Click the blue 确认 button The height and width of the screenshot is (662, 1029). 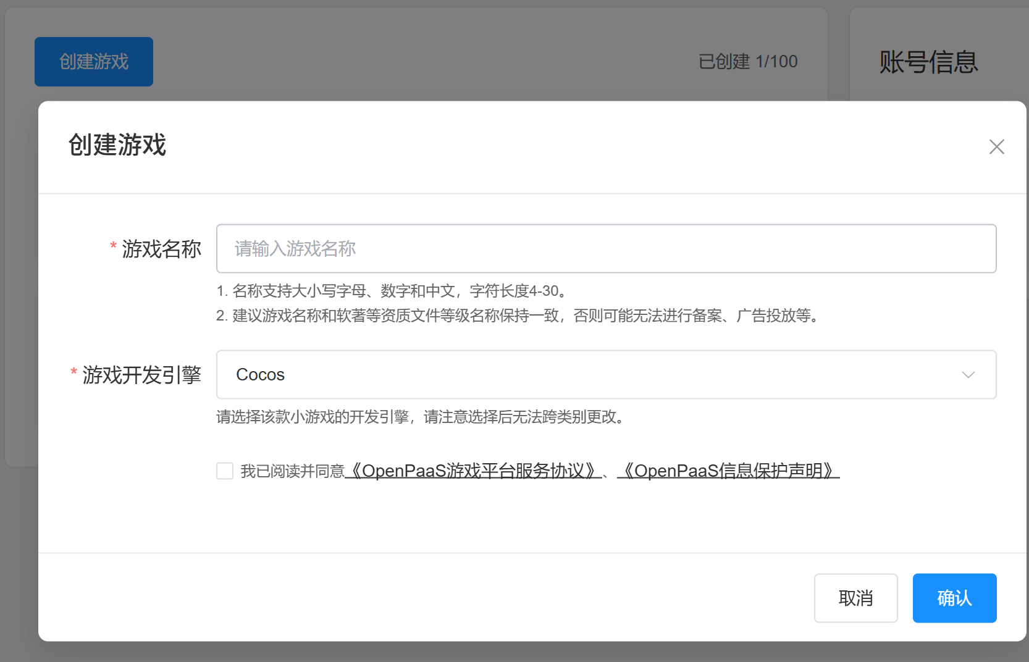point(954,598)
